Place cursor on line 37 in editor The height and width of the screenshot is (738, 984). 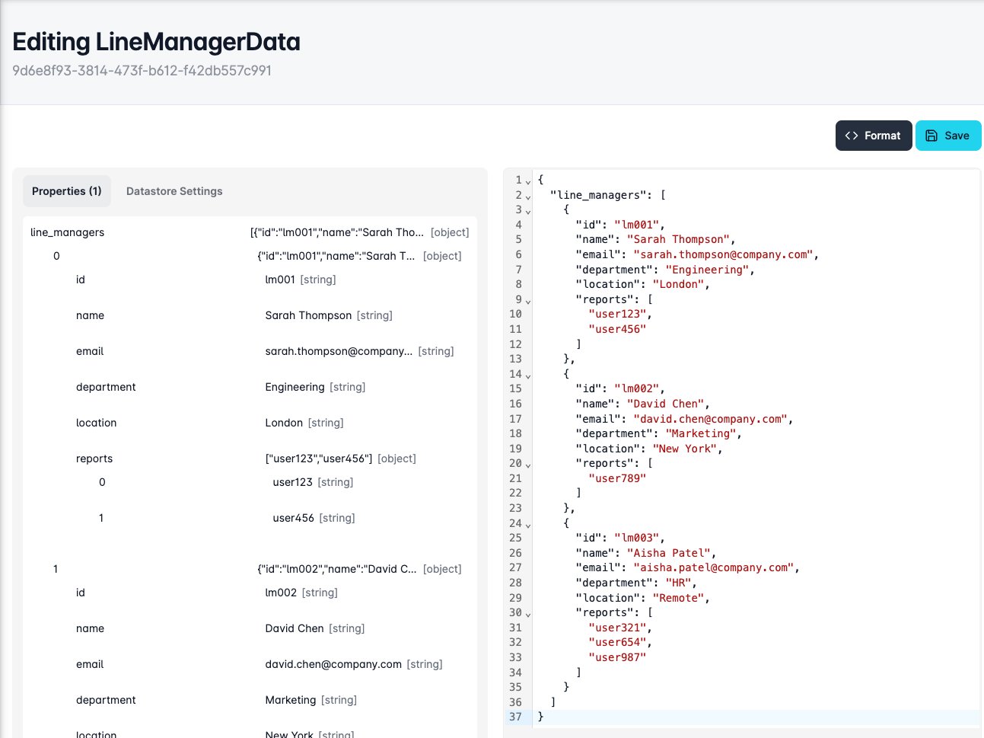tap(685, 717)
